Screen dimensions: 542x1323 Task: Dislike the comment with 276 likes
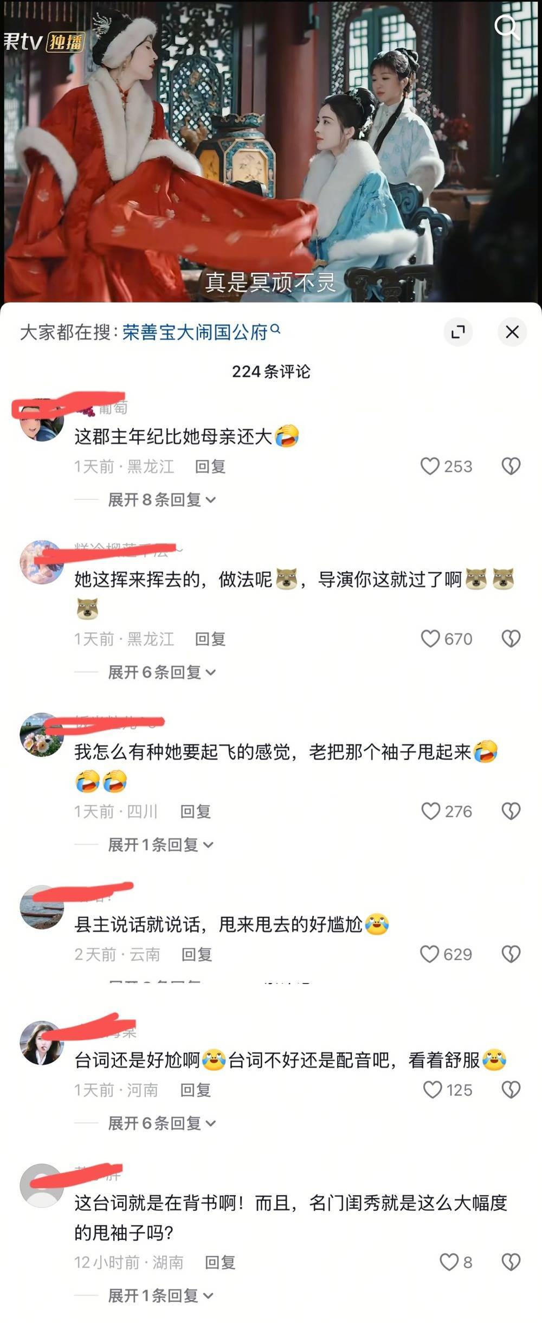coord(511,811)
